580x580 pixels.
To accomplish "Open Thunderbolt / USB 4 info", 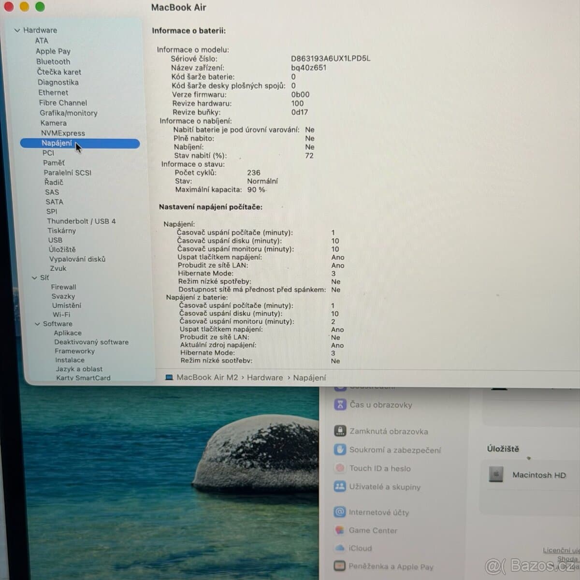I will point(81,221).
